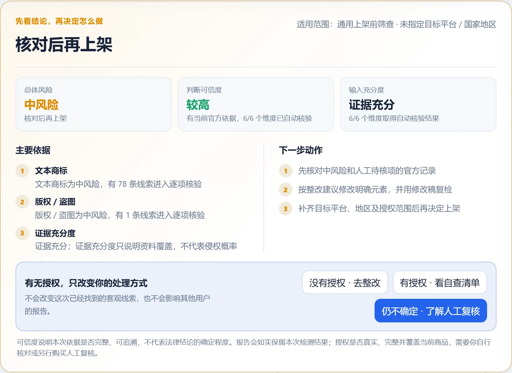Click step 先核对中风险和人工待核项的官方记录
The height and width of the screenshot is (373, 512).
[x=367, y=171]
